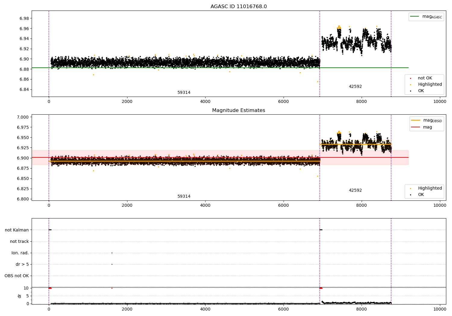Click '6000' x-tick under Magnitude Estimates plot
452x316 pixels.
pos(284,206)
